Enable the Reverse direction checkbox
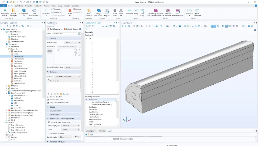Image resolution: width=259 pixels, height=146 pixels. point(48,97)
